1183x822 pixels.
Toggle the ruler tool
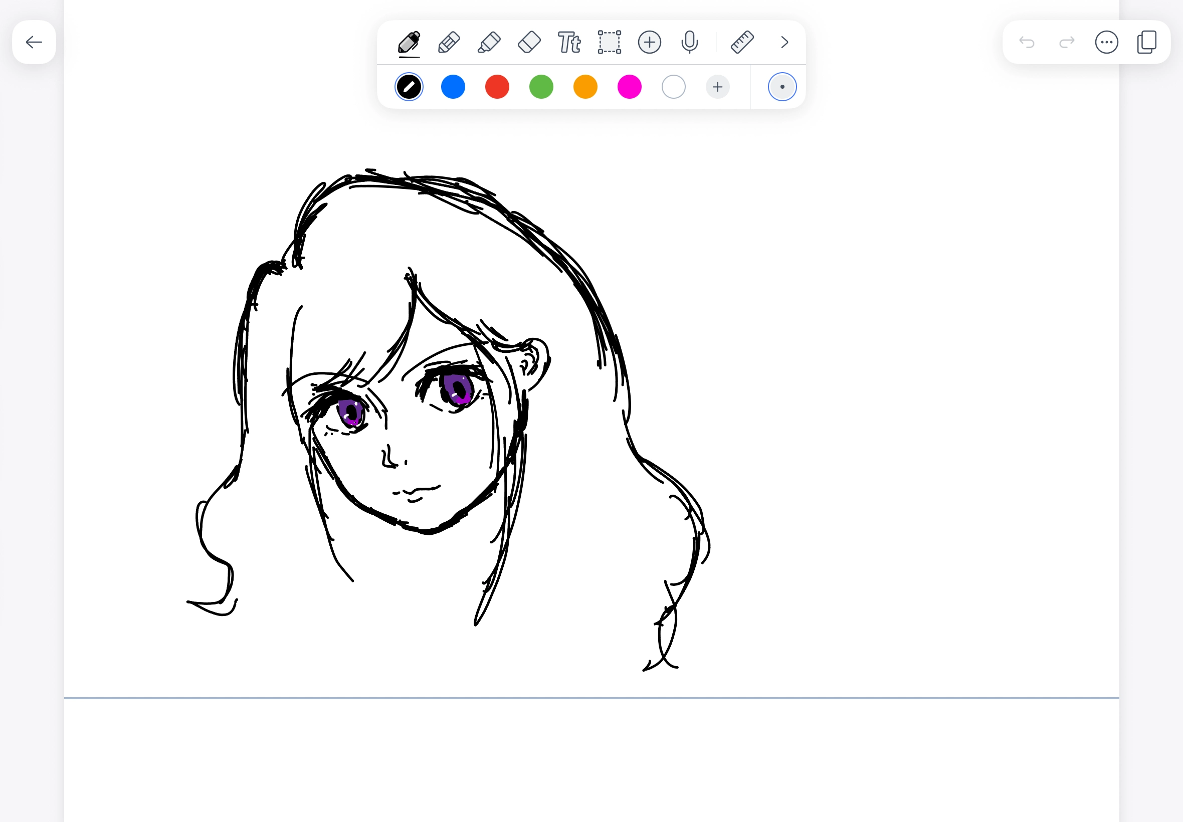click(742, 42)
